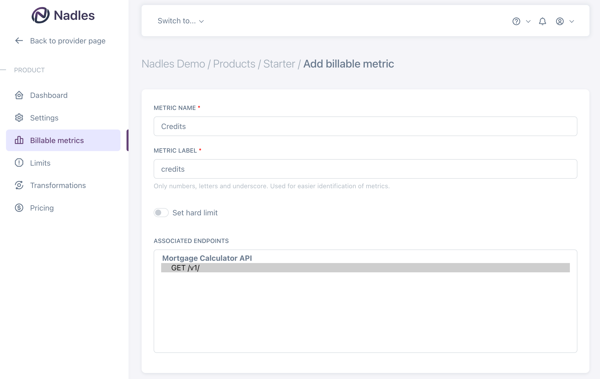Click the Limits exclamation icon
The width and height of the screenshot is (600, 379).
[x=19, y=163]
